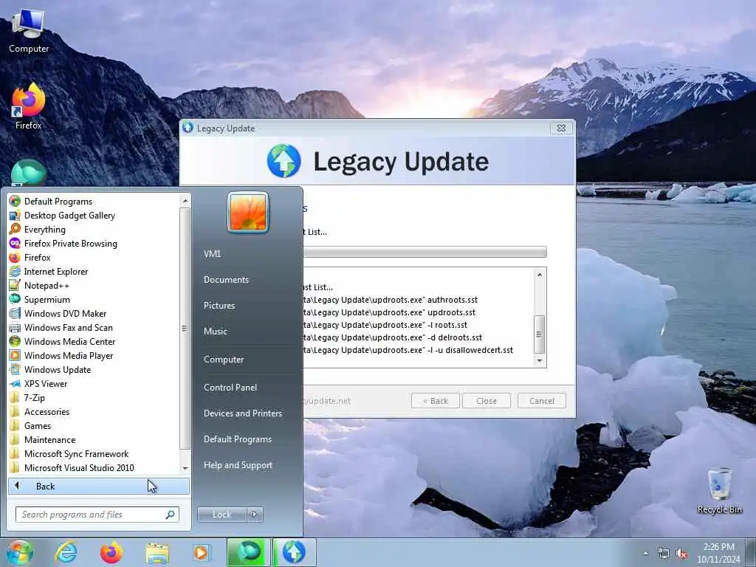Open Help and Support
The width and height of the screenshot is (756, 567).
[238, 465]
